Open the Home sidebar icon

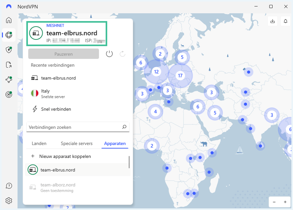pos(9,20)
